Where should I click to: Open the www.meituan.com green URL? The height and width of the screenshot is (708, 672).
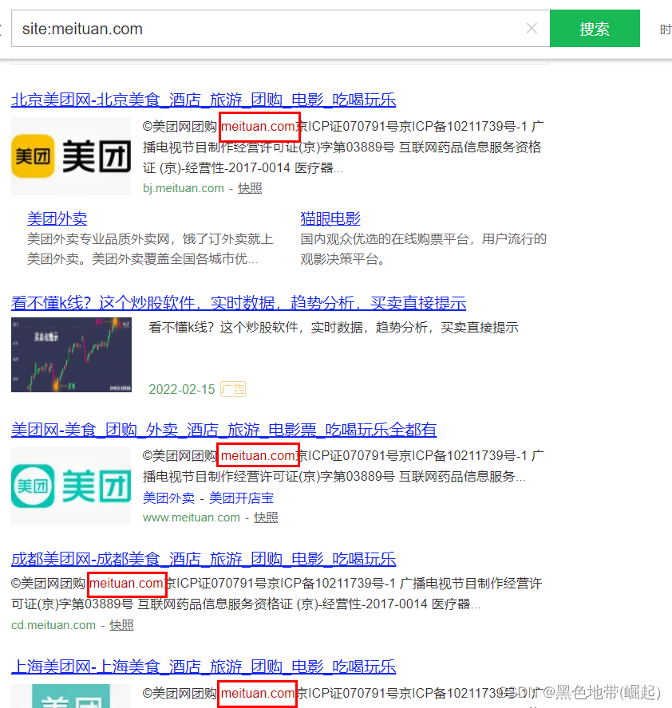[192, 517]
